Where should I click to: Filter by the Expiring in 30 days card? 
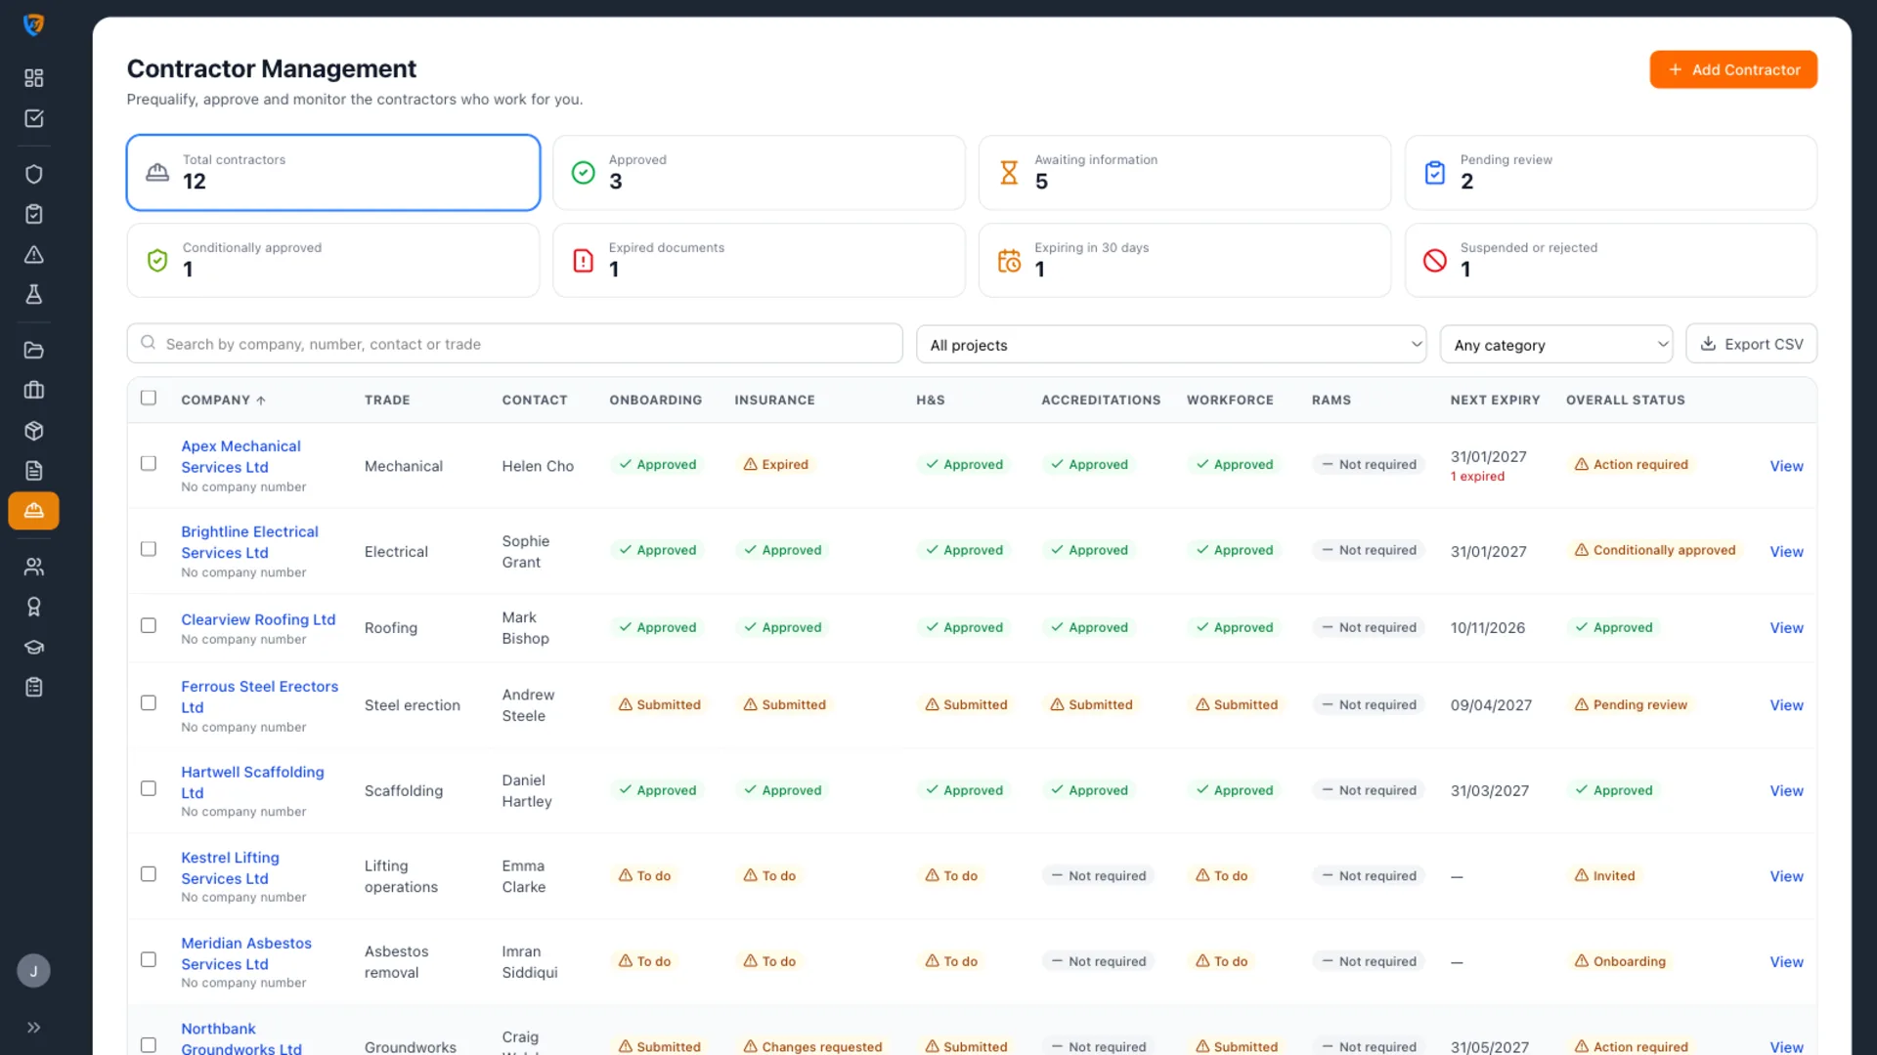click(x=1185, y=261)
